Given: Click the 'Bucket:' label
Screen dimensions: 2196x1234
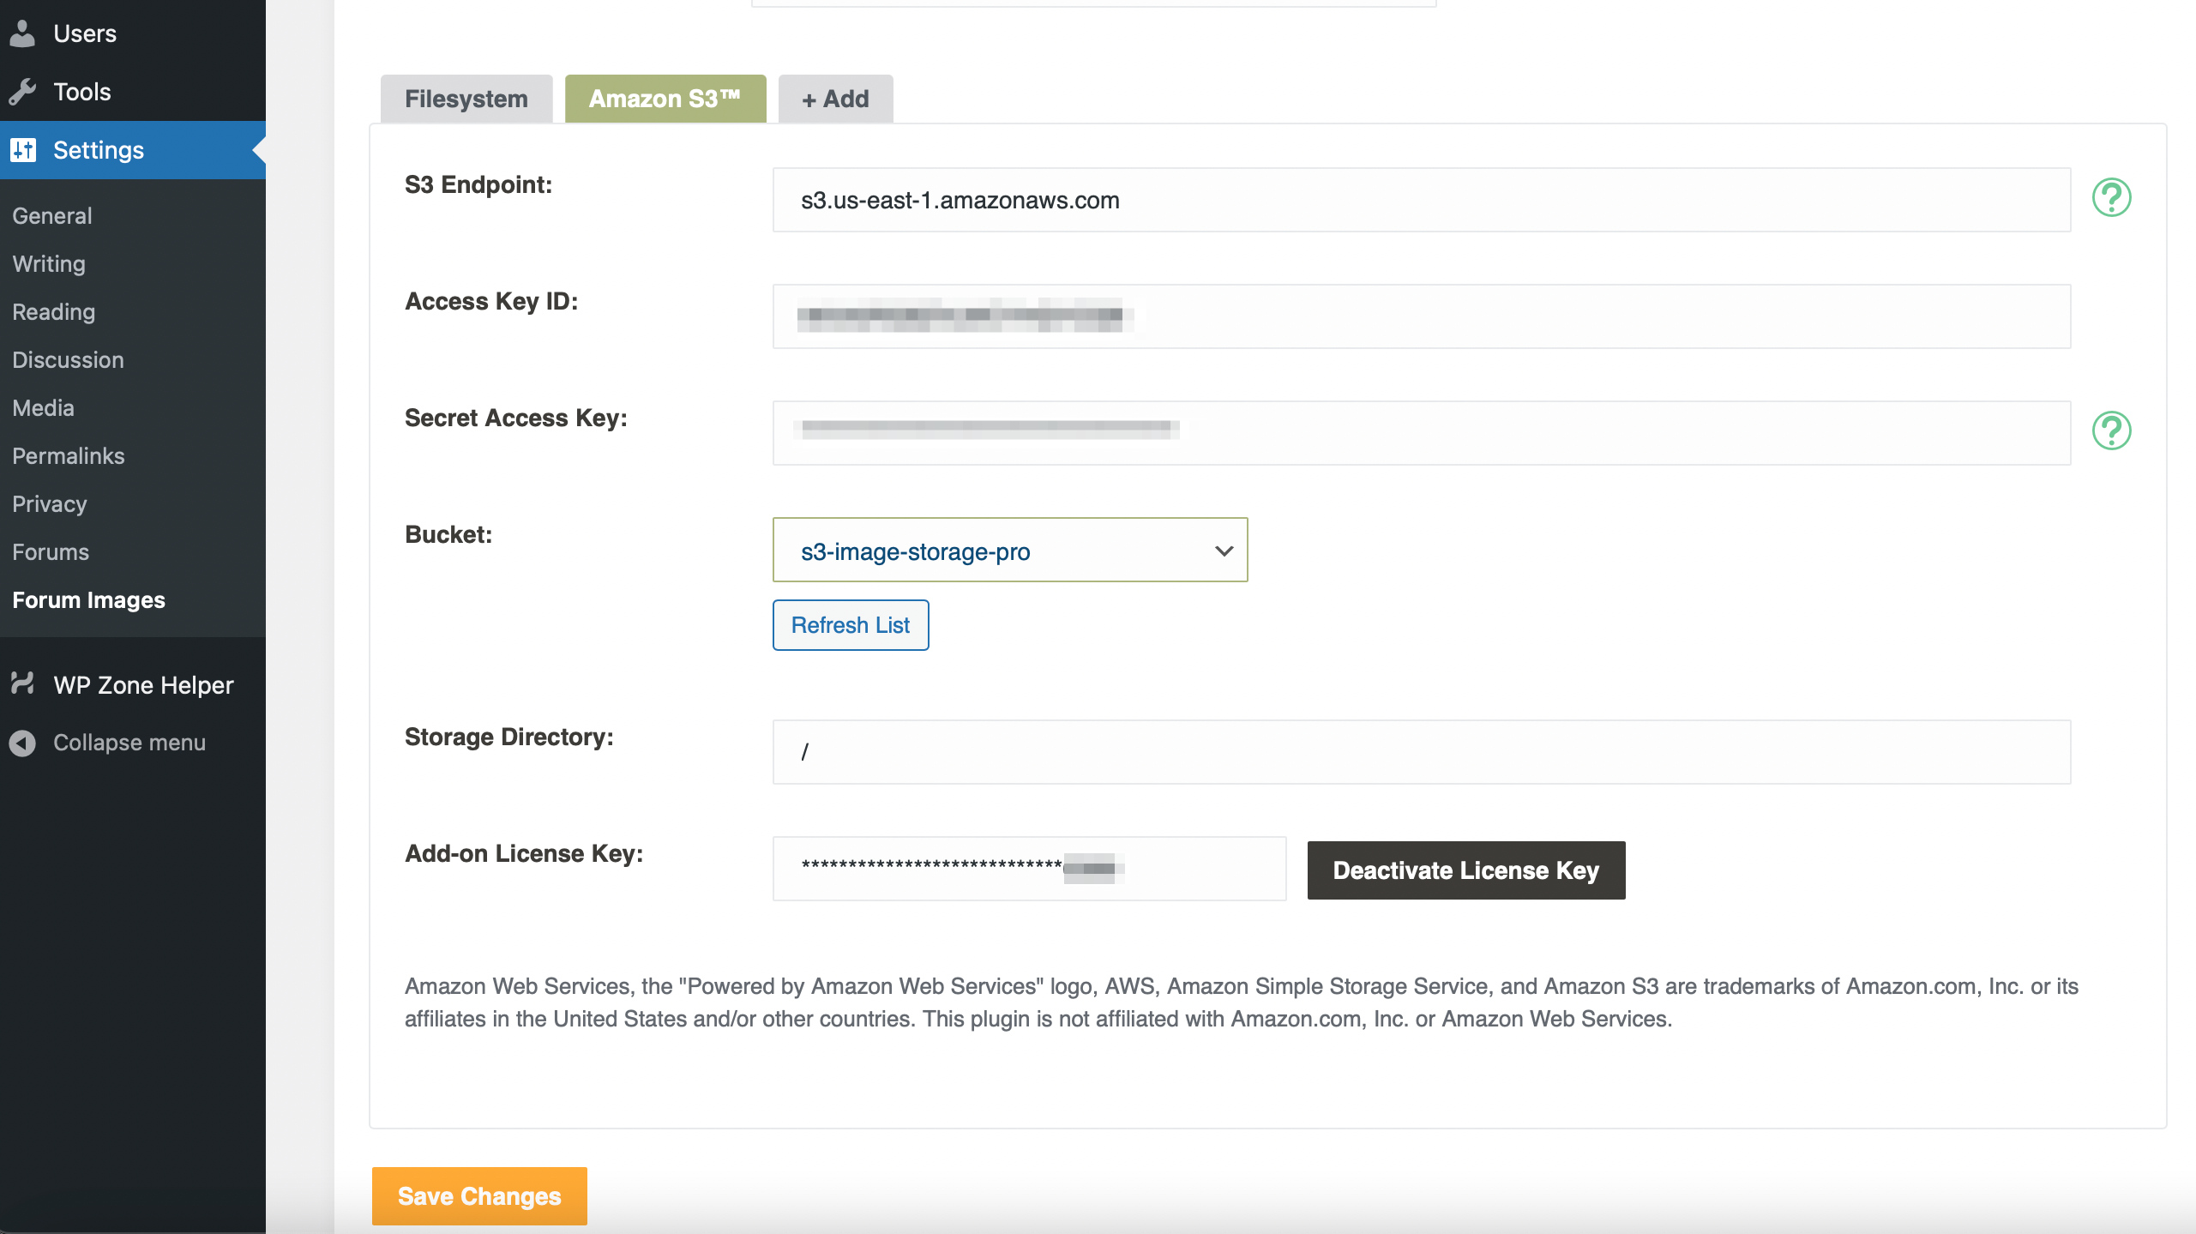Looking at the screenshot, I should (448, 534).
